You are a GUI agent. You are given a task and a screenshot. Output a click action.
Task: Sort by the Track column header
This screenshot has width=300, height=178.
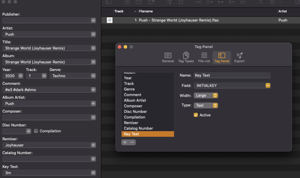click(x=125, y=11)
